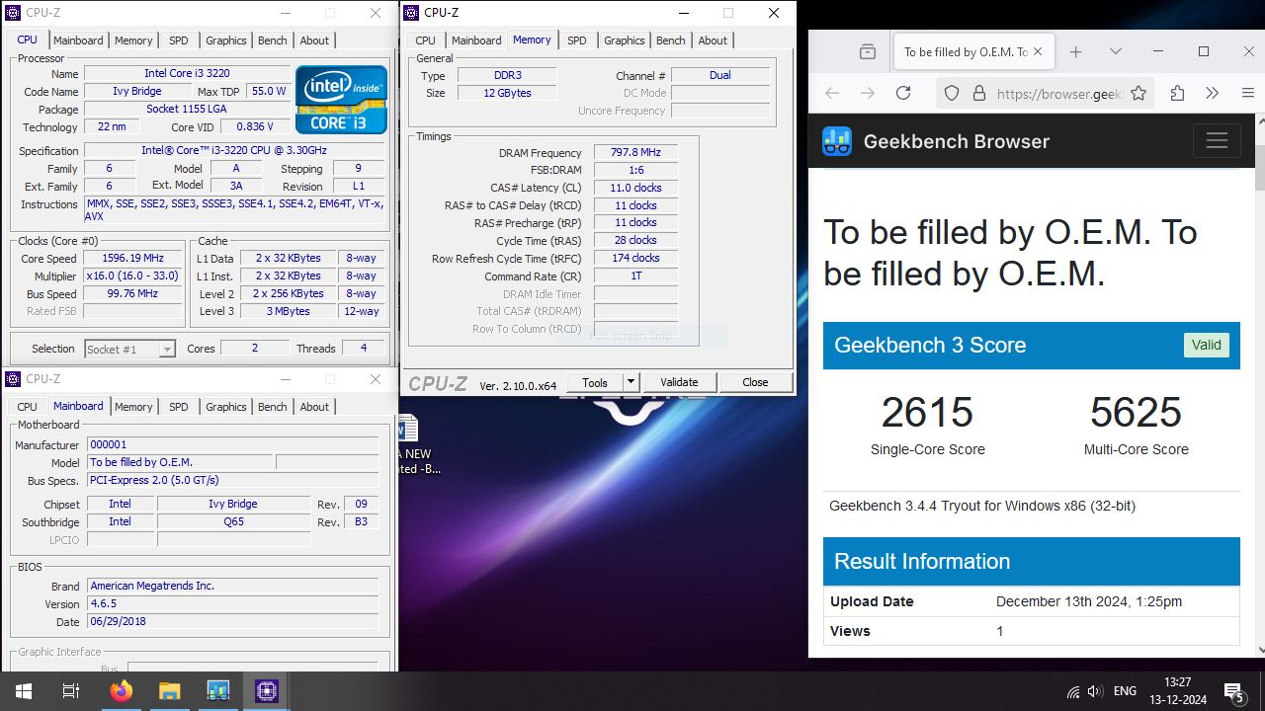The height and width of the screenshot is (711, 1265).
Task: Click the BIOS version 4.6.5 field
Action: (x=232, y=603)
